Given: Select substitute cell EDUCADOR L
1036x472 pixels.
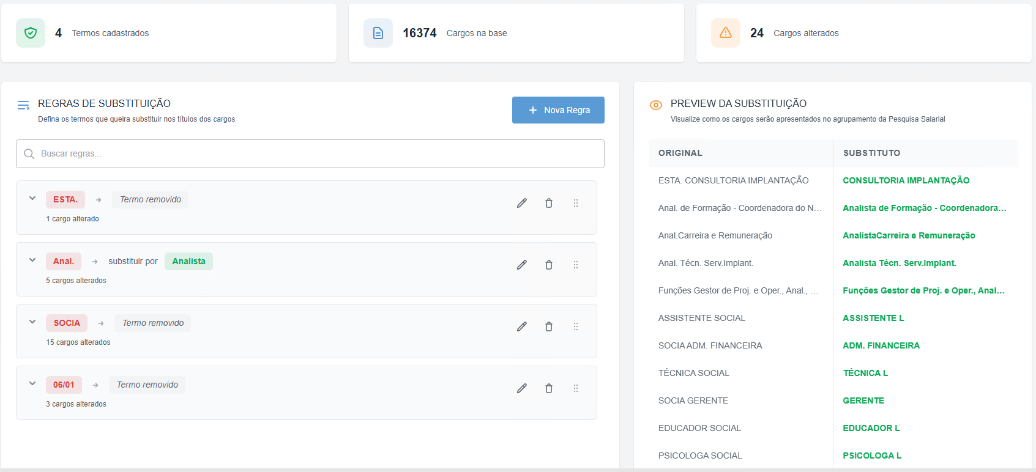Looking at the screenshot, I should (871, 428).
